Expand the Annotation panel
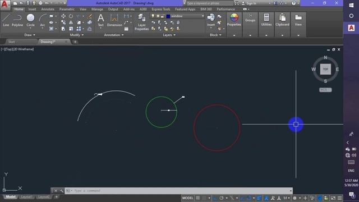 (x=114, y=35)
